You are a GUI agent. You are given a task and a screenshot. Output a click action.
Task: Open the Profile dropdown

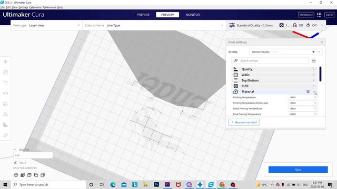pos(286,52)
